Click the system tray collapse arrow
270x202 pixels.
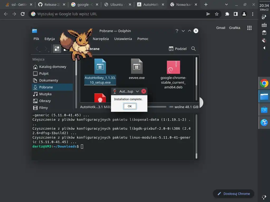coord(264,48)
